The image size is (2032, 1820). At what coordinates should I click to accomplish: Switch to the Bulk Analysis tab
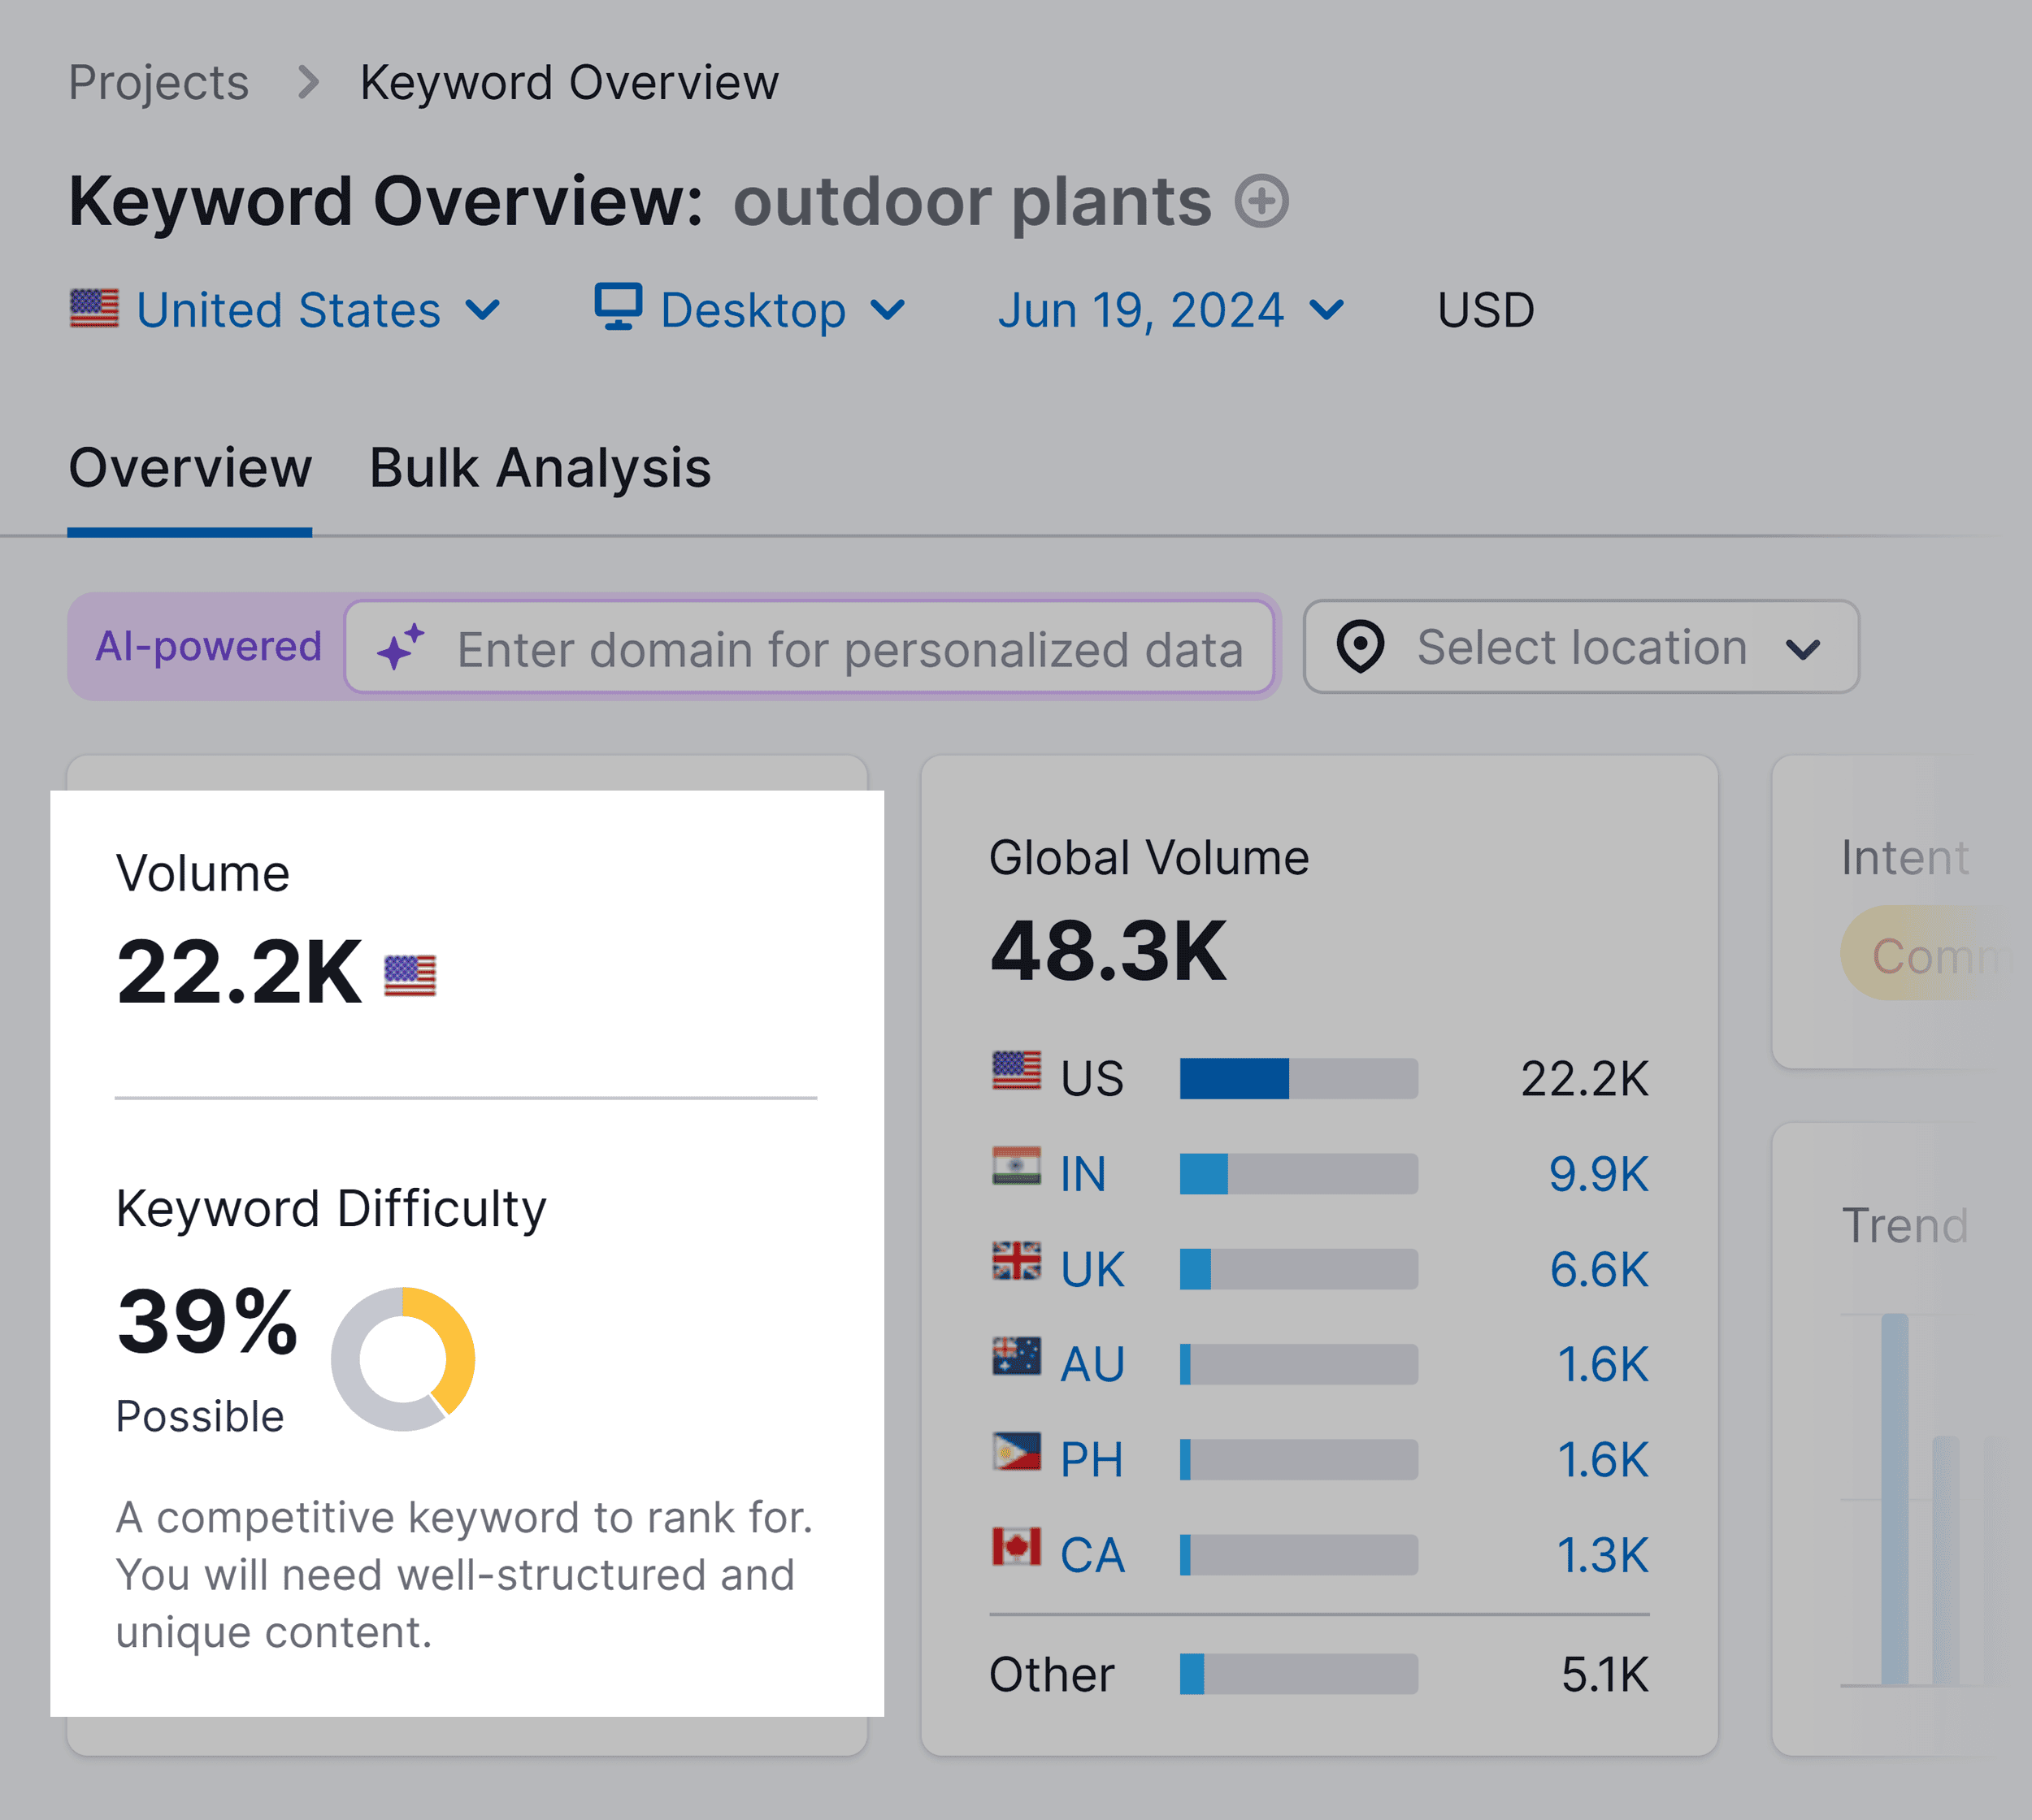[x=541, y=468]
